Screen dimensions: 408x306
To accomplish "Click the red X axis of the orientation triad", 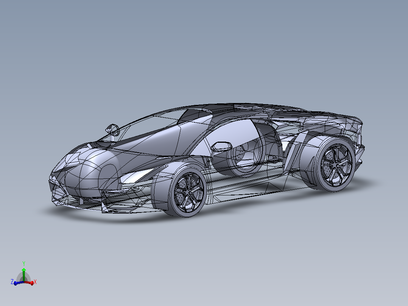I will pos(29,282).
